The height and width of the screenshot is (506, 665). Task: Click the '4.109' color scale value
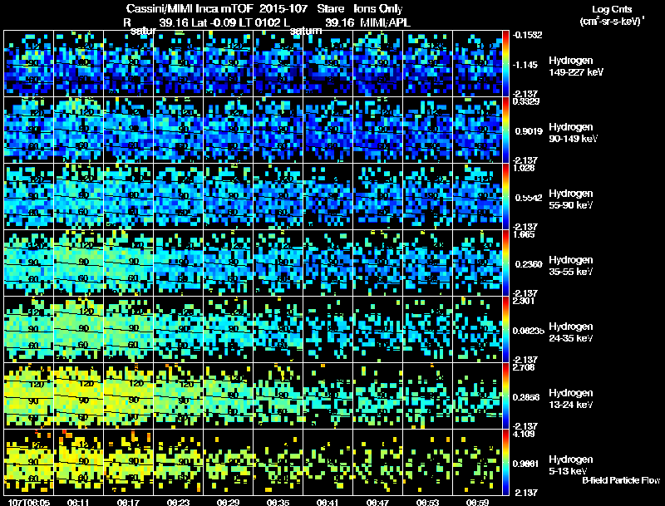(524, 434)
